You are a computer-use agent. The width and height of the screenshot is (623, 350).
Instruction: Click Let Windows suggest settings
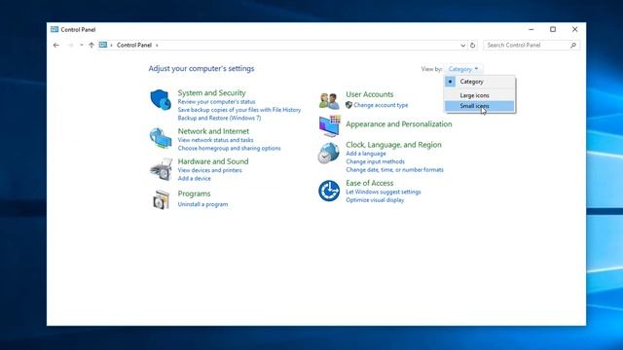383,192
